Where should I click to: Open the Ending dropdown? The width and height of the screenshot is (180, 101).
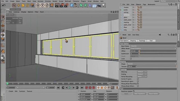[x=142, y=74]
